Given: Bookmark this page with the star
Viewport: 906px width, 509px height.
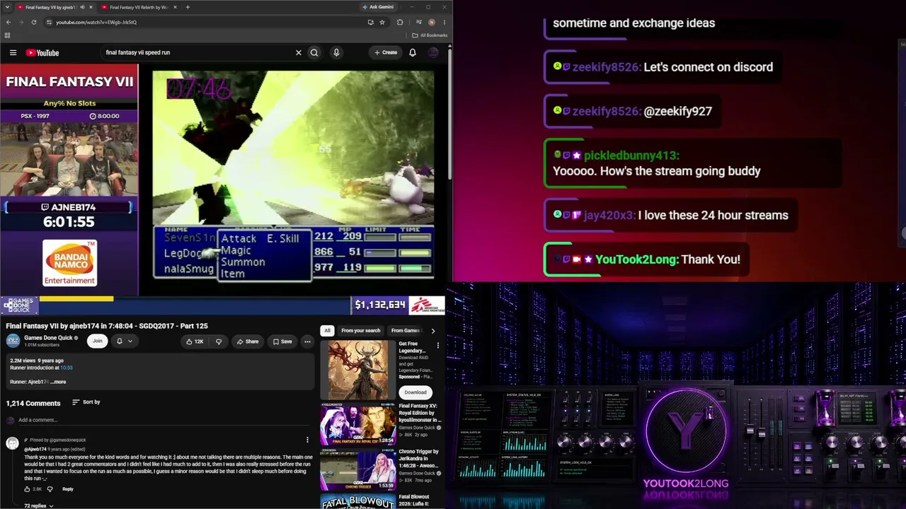Looking at the screenshot, I should coord(382,22).
